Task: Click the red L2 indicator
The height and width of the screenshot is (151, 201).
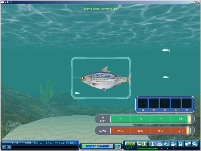Action: pos(117,146)
